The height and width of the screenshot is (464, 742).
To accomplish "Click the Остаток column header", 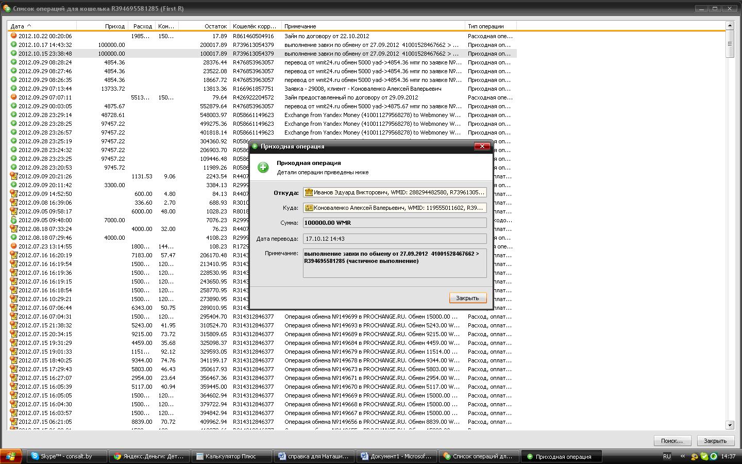I will (204, 26).
